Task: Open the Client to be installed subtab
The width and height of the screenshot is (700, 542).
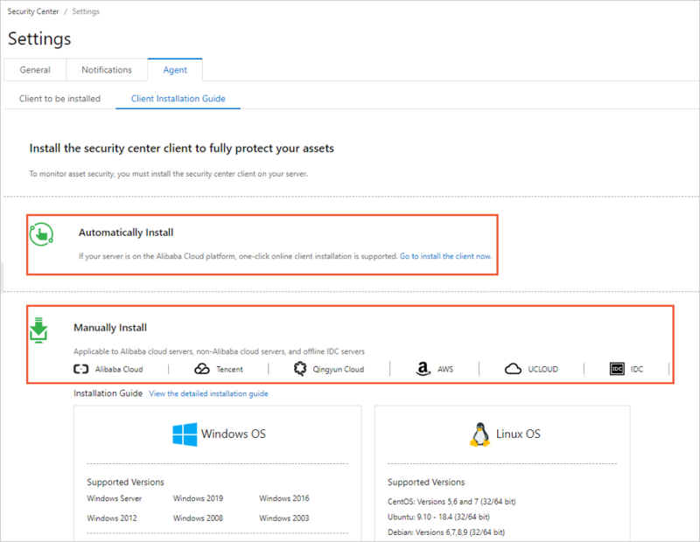Action: (x=59, y=99)
